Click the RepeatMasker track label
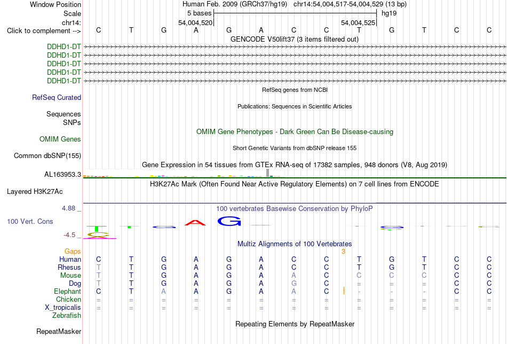Viewport: 507px width, 344px height. point(59,331)
